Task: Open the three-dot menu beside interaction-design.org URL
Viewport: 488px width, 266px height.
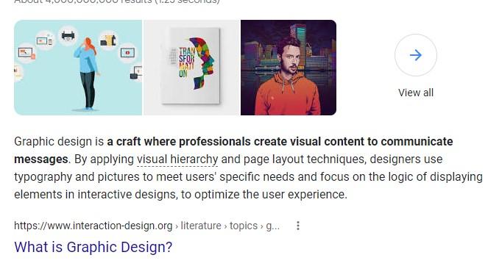Action: point(298,226)
